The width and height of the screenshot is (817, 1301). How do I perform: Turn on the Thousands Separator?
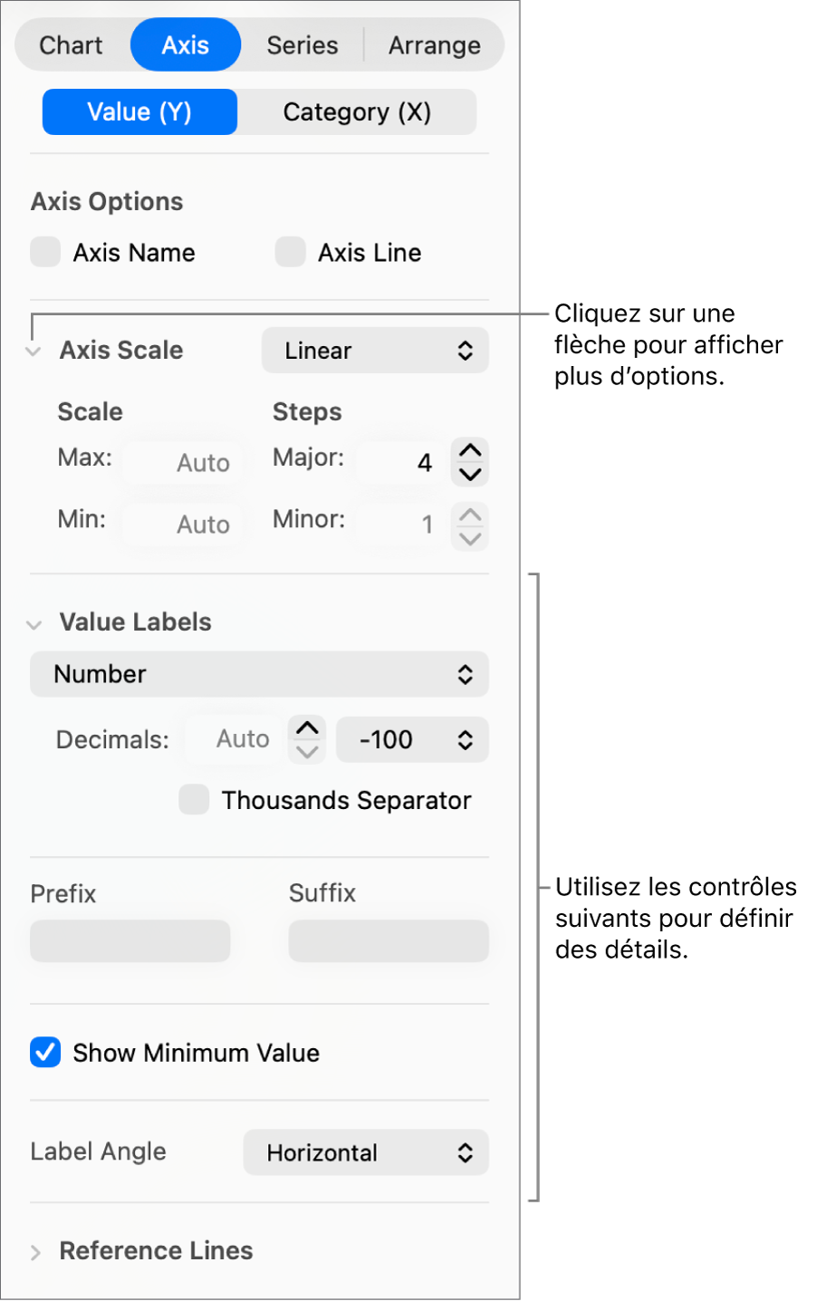tap(194, 800)
